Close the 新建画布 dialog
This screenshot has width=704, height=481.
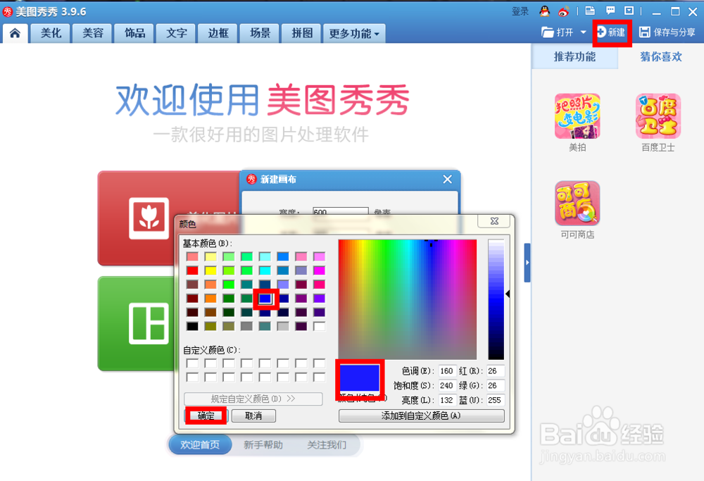click(447, 179)
